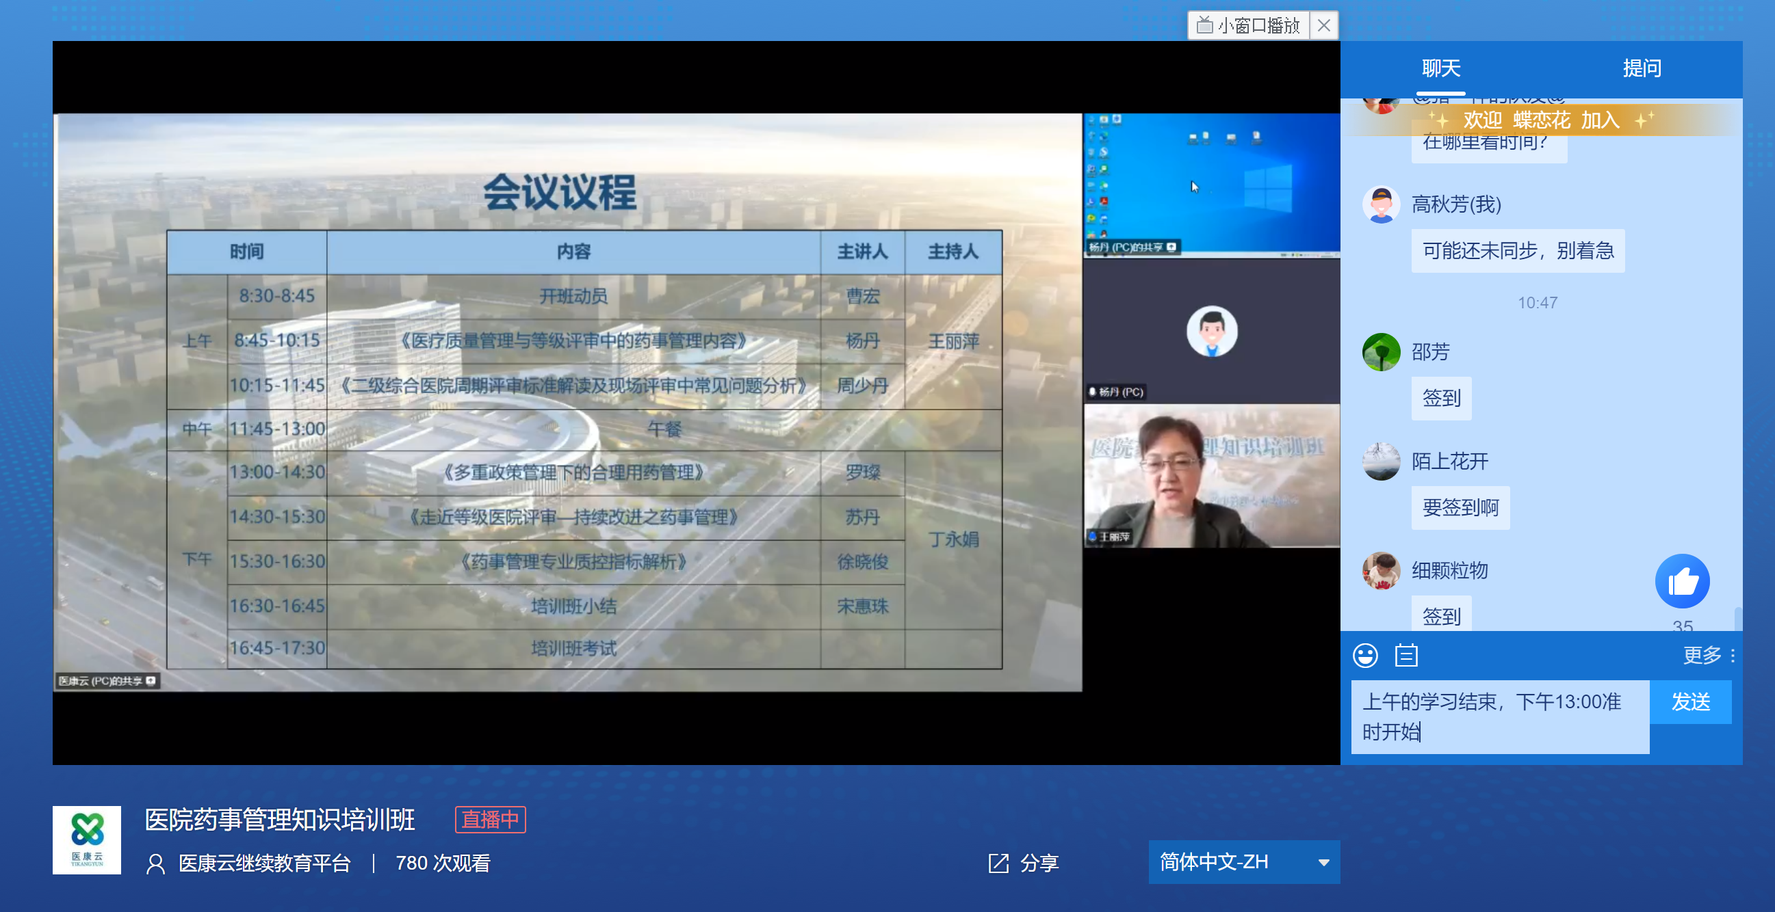Click the thumbs-up like button
This screenshot has width=1775, height=912.
[1681, 582]
